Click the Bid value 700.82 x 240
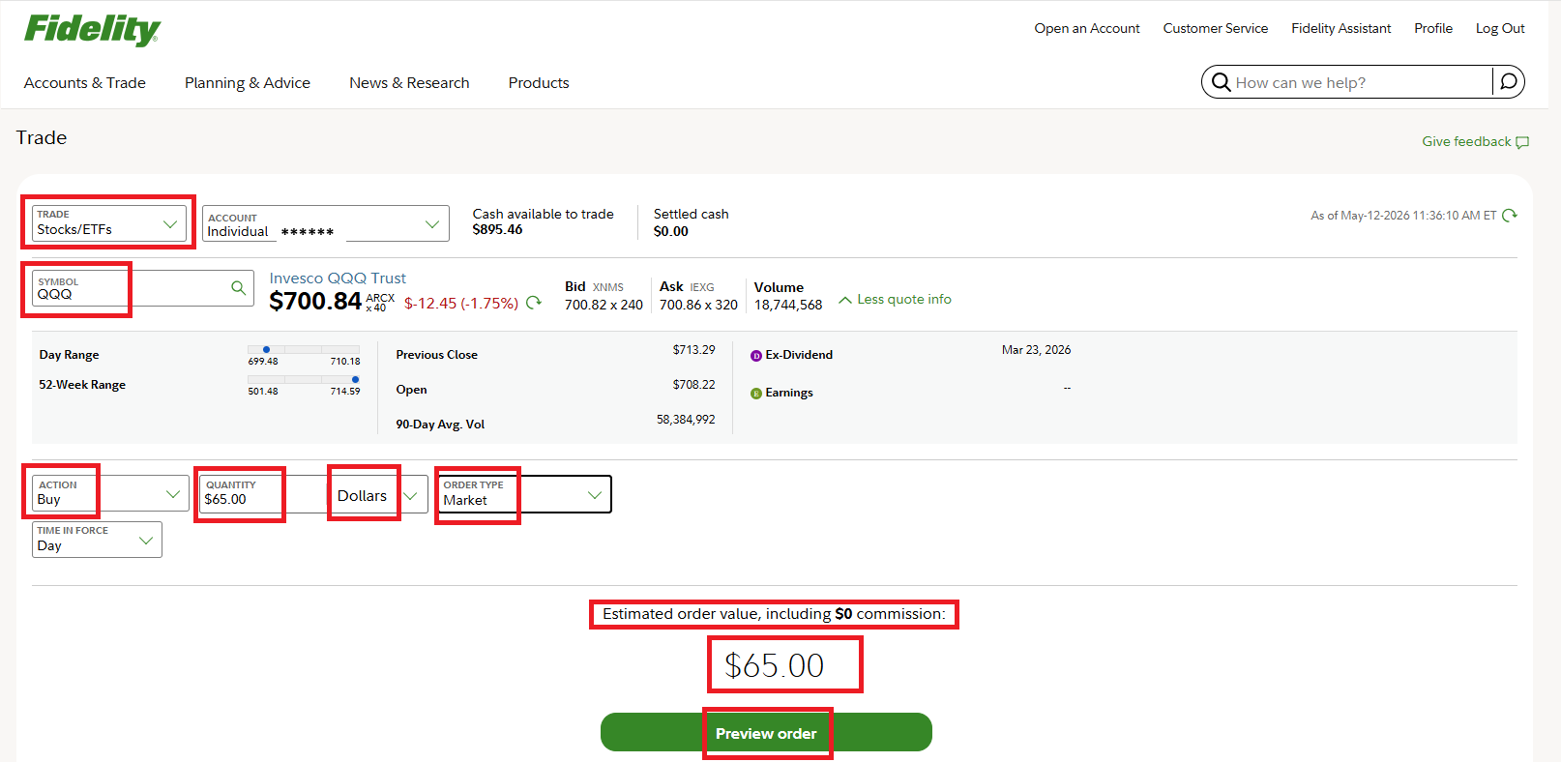The height and width of the screenshot is (762, 1561). coord(604,305)
